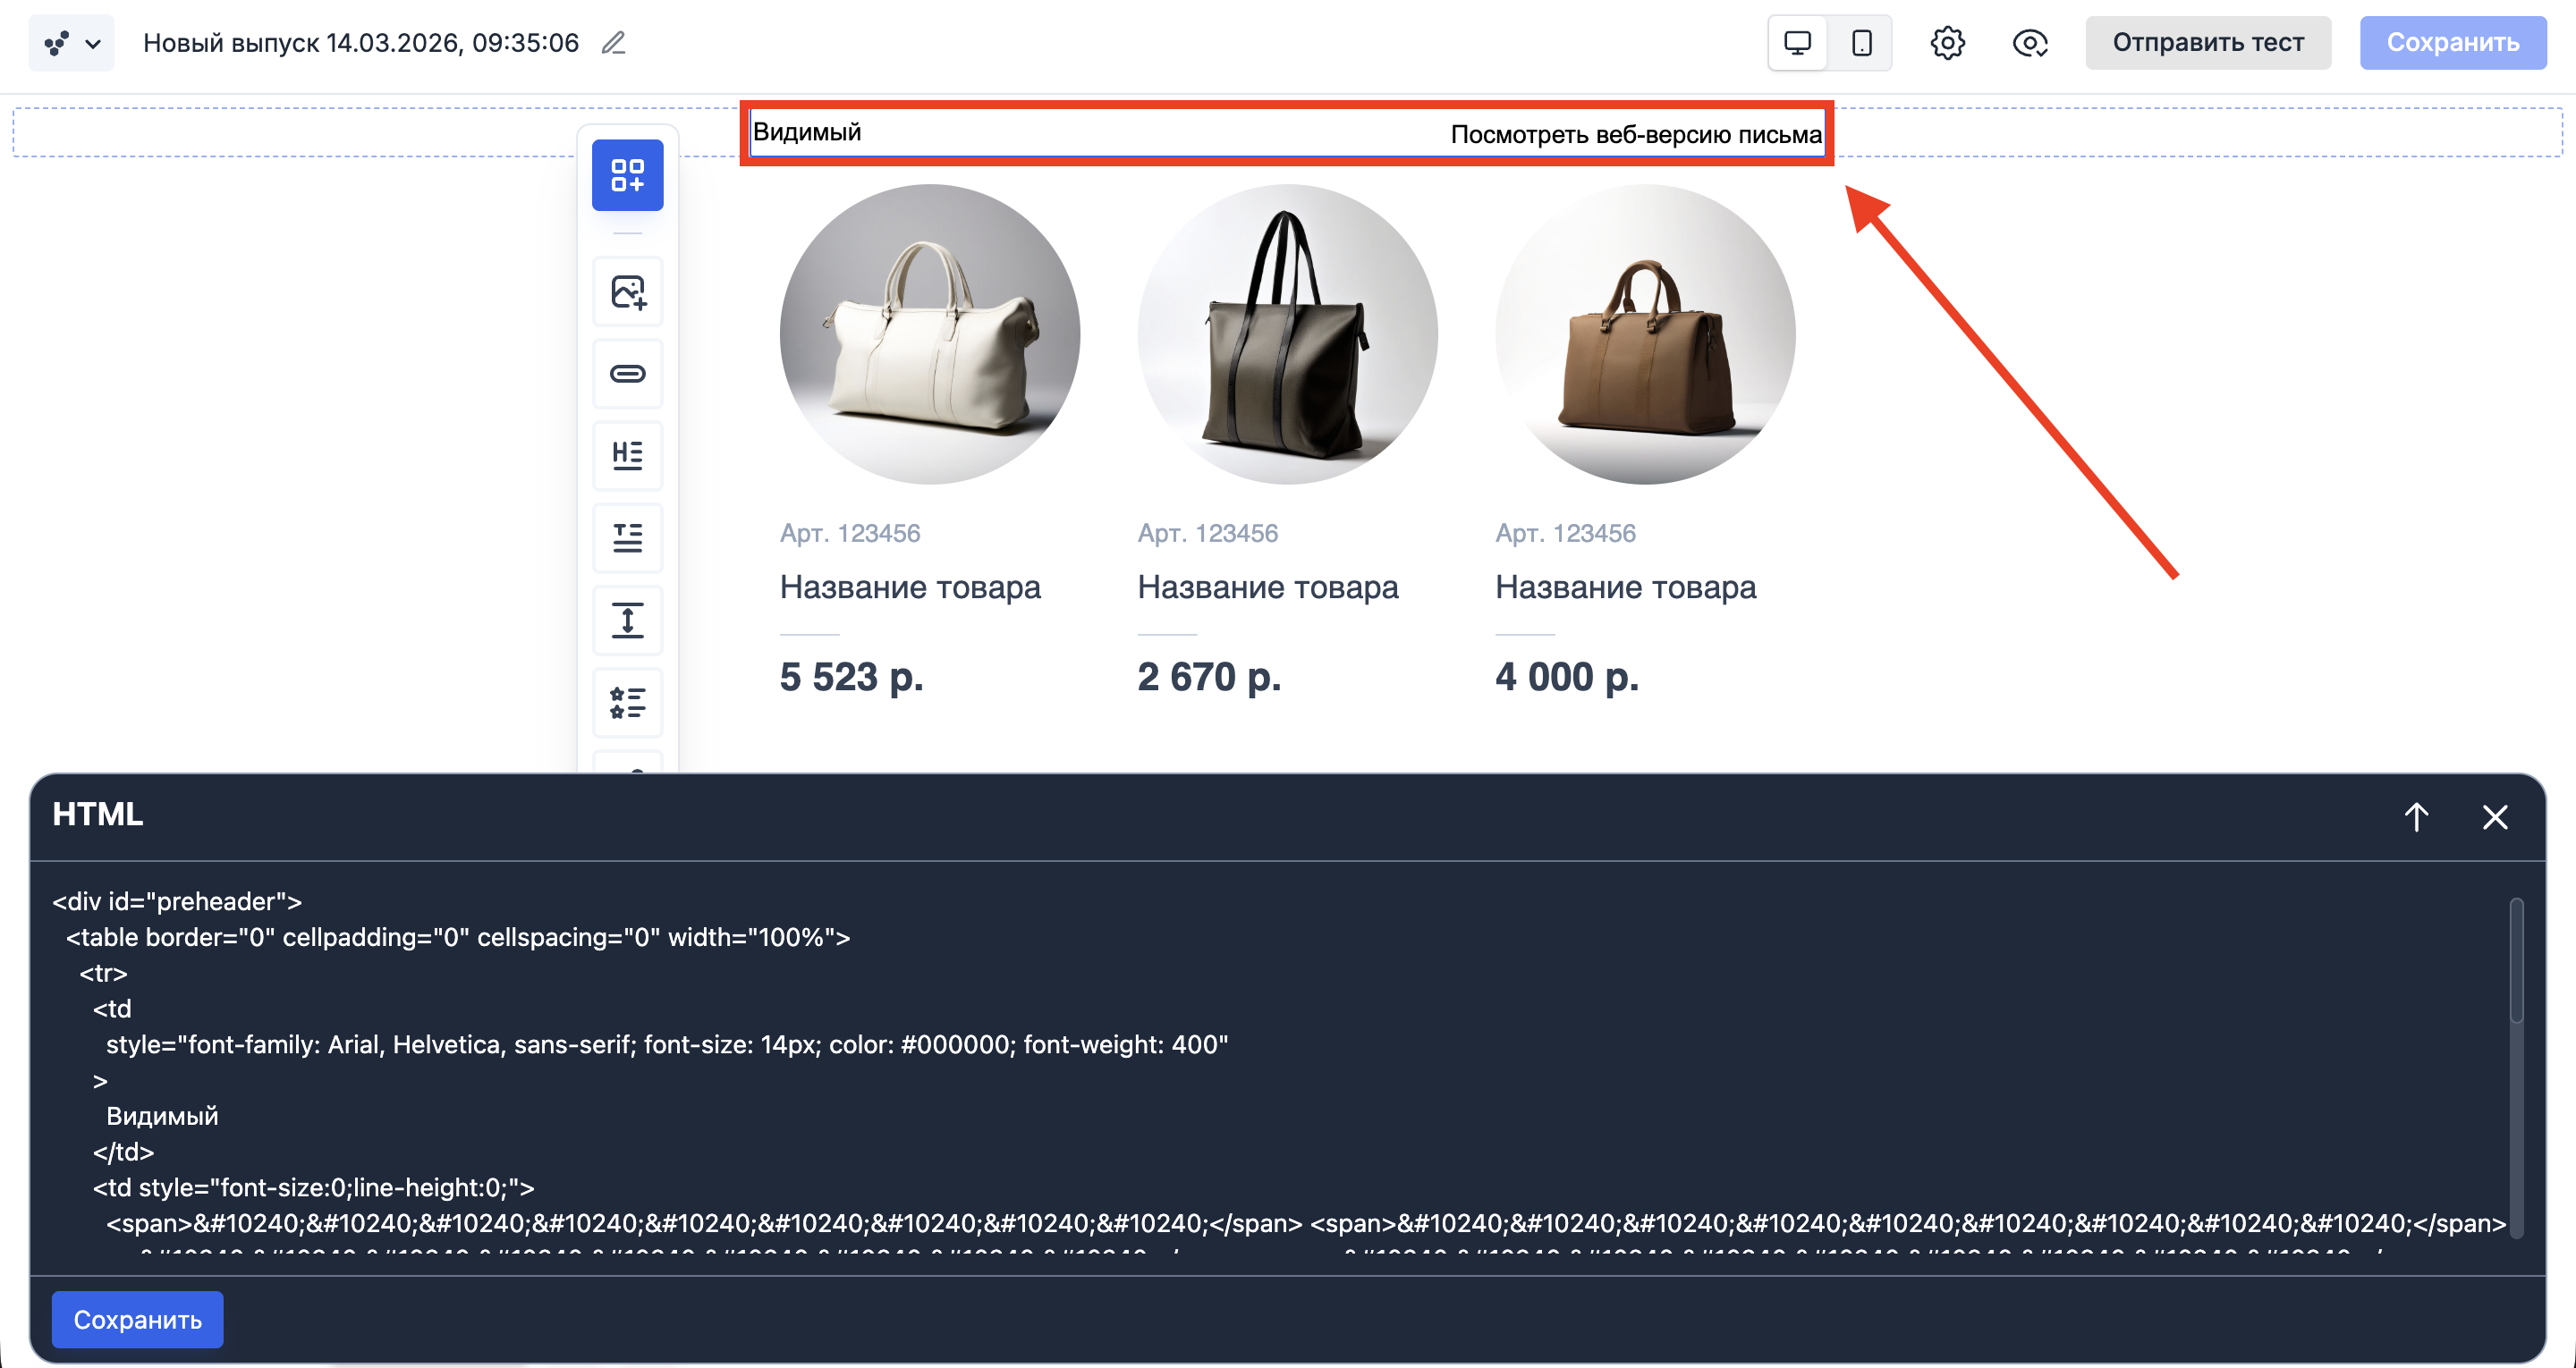Select the image block tool
This screenshot has height=1368, width=2576.
627,291
